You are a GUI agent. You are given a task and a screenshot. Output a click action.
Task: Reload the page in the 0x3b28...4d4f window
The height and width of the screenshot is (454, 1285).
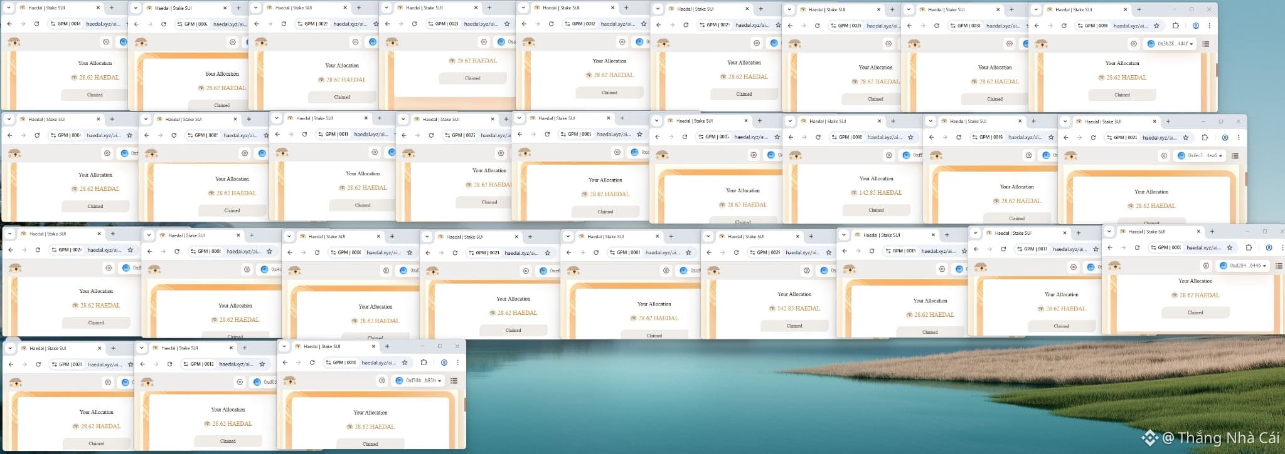1064,26
